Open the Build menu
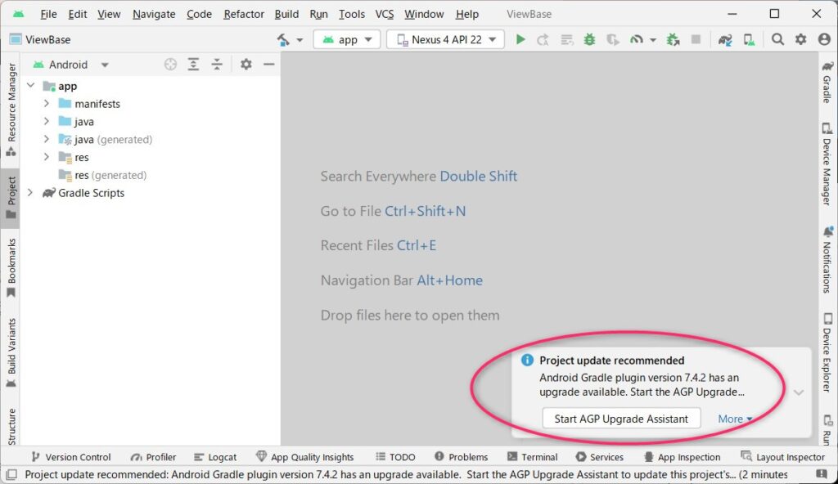This screenshot has height=484, width=838. pos(286,14)
